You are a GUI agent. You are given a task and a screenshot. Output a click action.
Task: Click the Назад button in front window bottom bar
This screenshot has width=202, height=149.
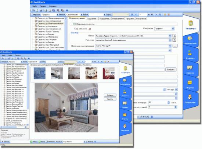coord(42,142)
